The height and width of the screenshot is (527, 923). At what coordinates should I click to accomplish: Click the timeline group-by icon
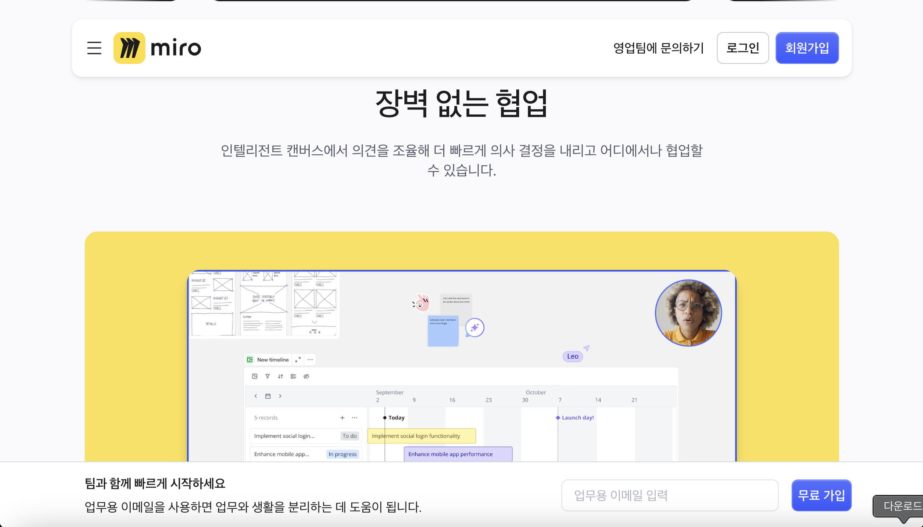click(293, 376)
